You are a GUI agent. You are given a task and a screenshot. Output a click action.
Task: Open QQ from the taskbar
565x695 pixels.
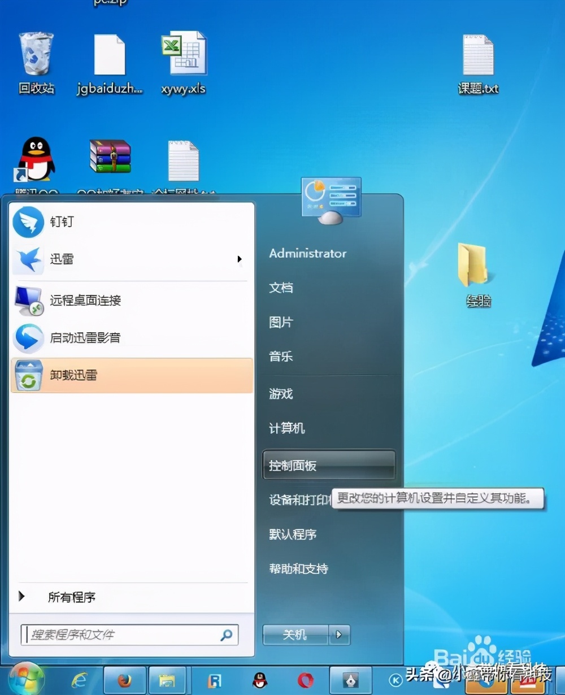(x=260, y=680)
